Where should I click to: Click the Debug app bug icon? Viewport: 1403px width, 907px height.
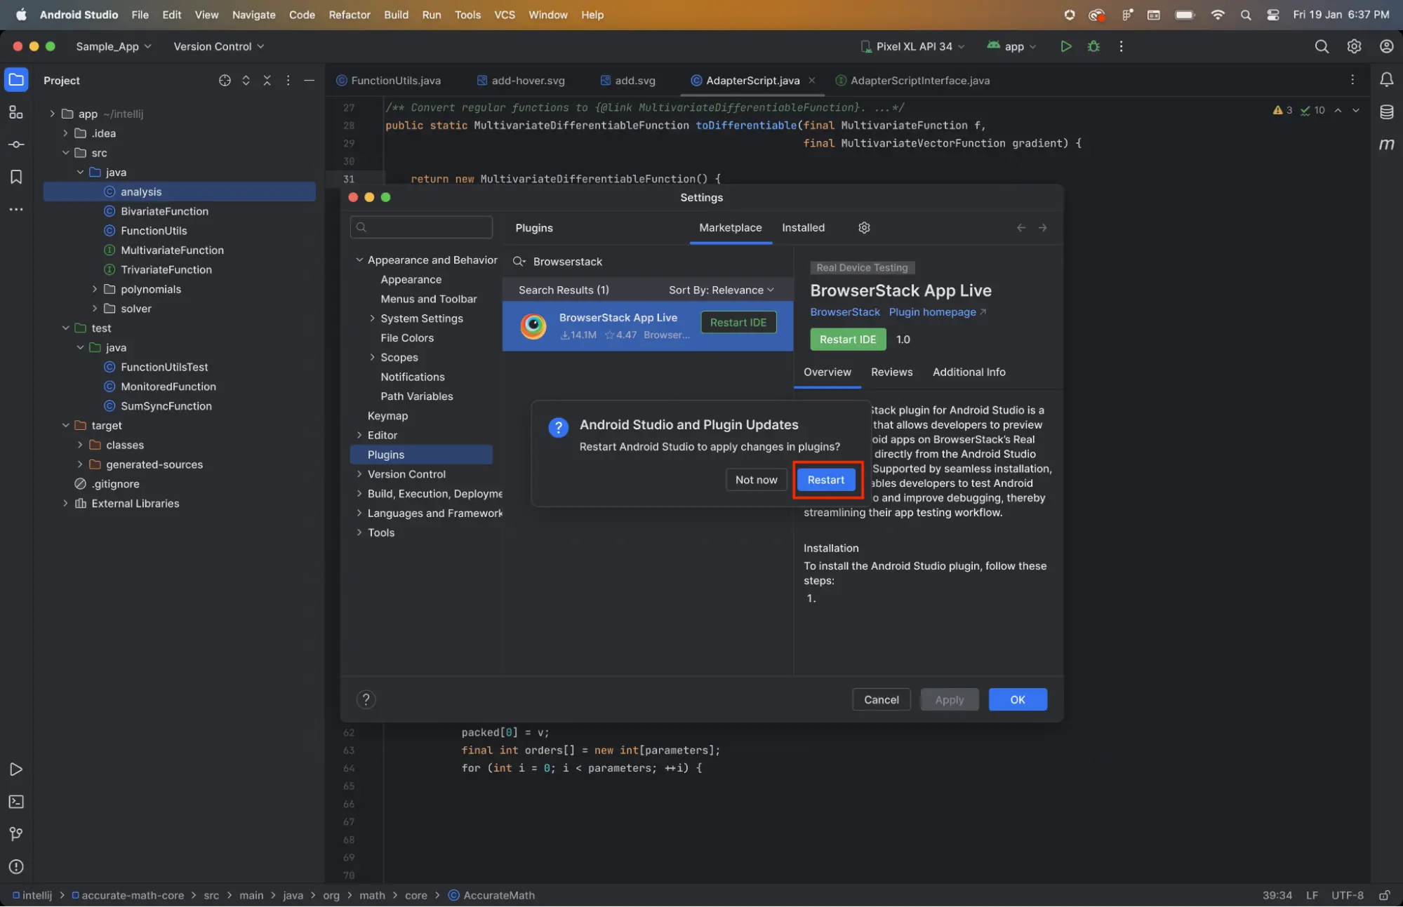click(1093, 46)
